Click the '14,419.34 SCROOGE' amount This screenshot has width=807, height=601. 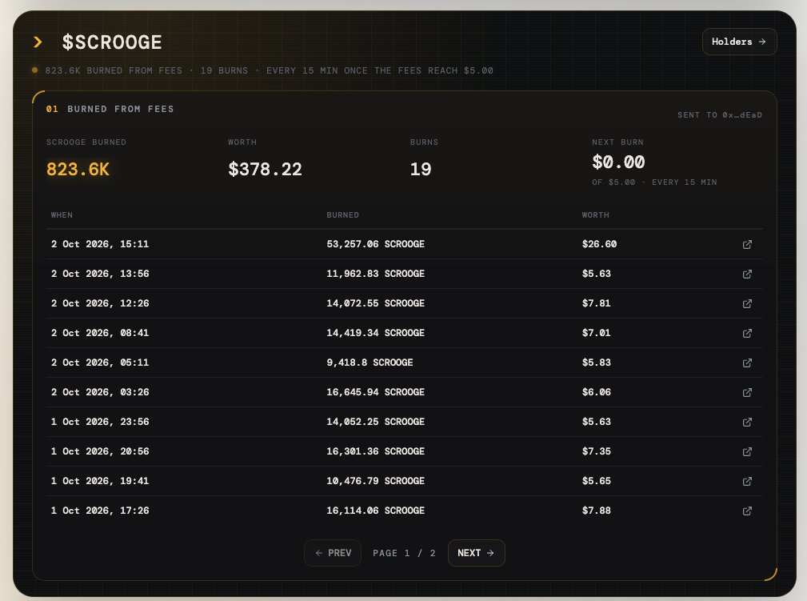(376, 333)
